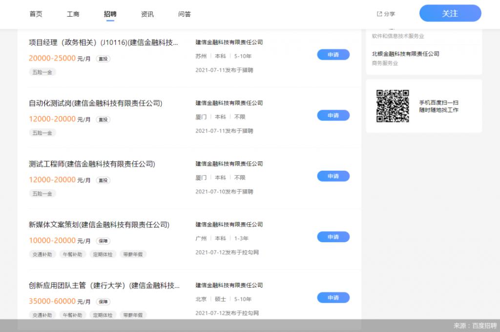Click 建信金融科技有限责任公司 company name link

point(229,42)
